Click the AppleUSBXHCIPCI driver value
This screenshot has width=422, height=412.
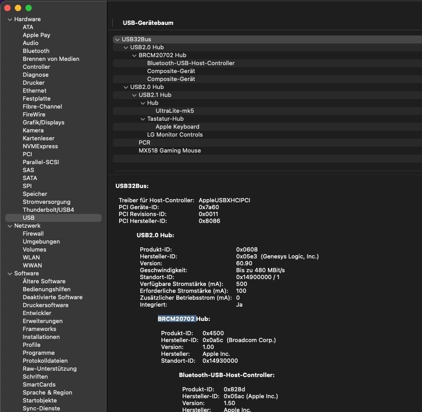pyautogui.click(x=225, y=200)
